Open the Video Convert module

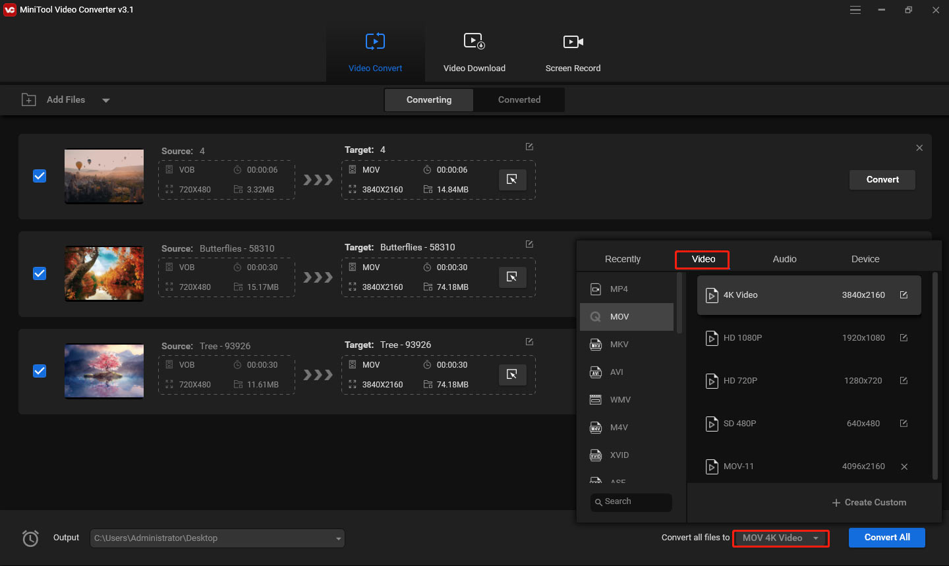point(375,52)
